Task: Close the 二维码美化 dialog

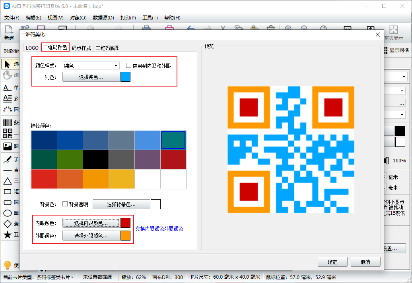Action: click(x=378, y=35)
